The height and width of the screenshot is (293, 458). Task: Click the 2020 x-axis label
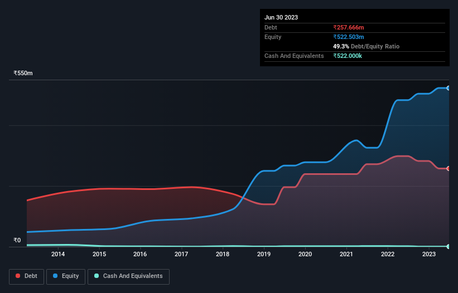[305, 254]
